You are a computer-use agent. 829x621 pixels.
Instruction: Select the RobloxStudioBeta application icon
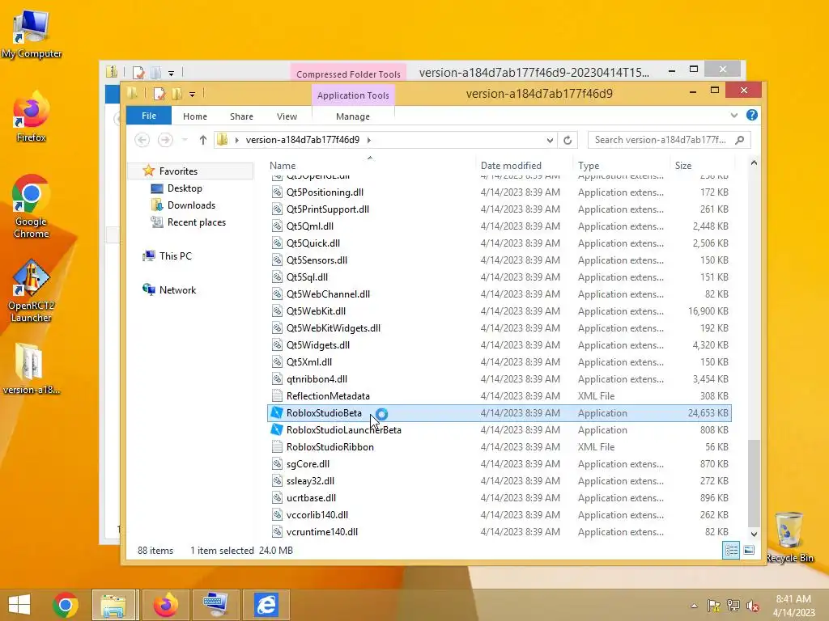pos(277,413)
